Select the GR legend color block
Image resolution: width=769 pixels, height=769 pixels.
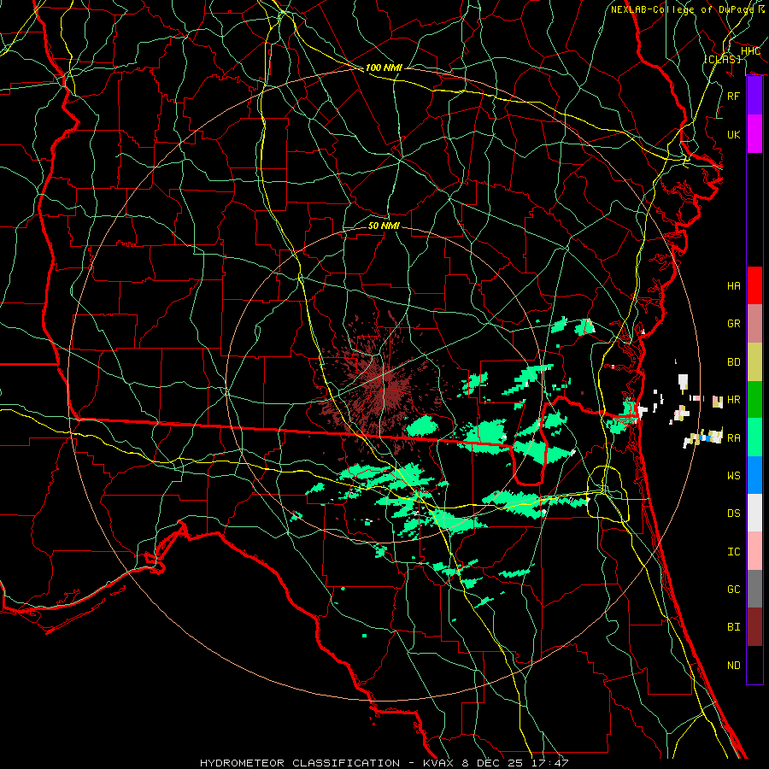click(754, 323)
